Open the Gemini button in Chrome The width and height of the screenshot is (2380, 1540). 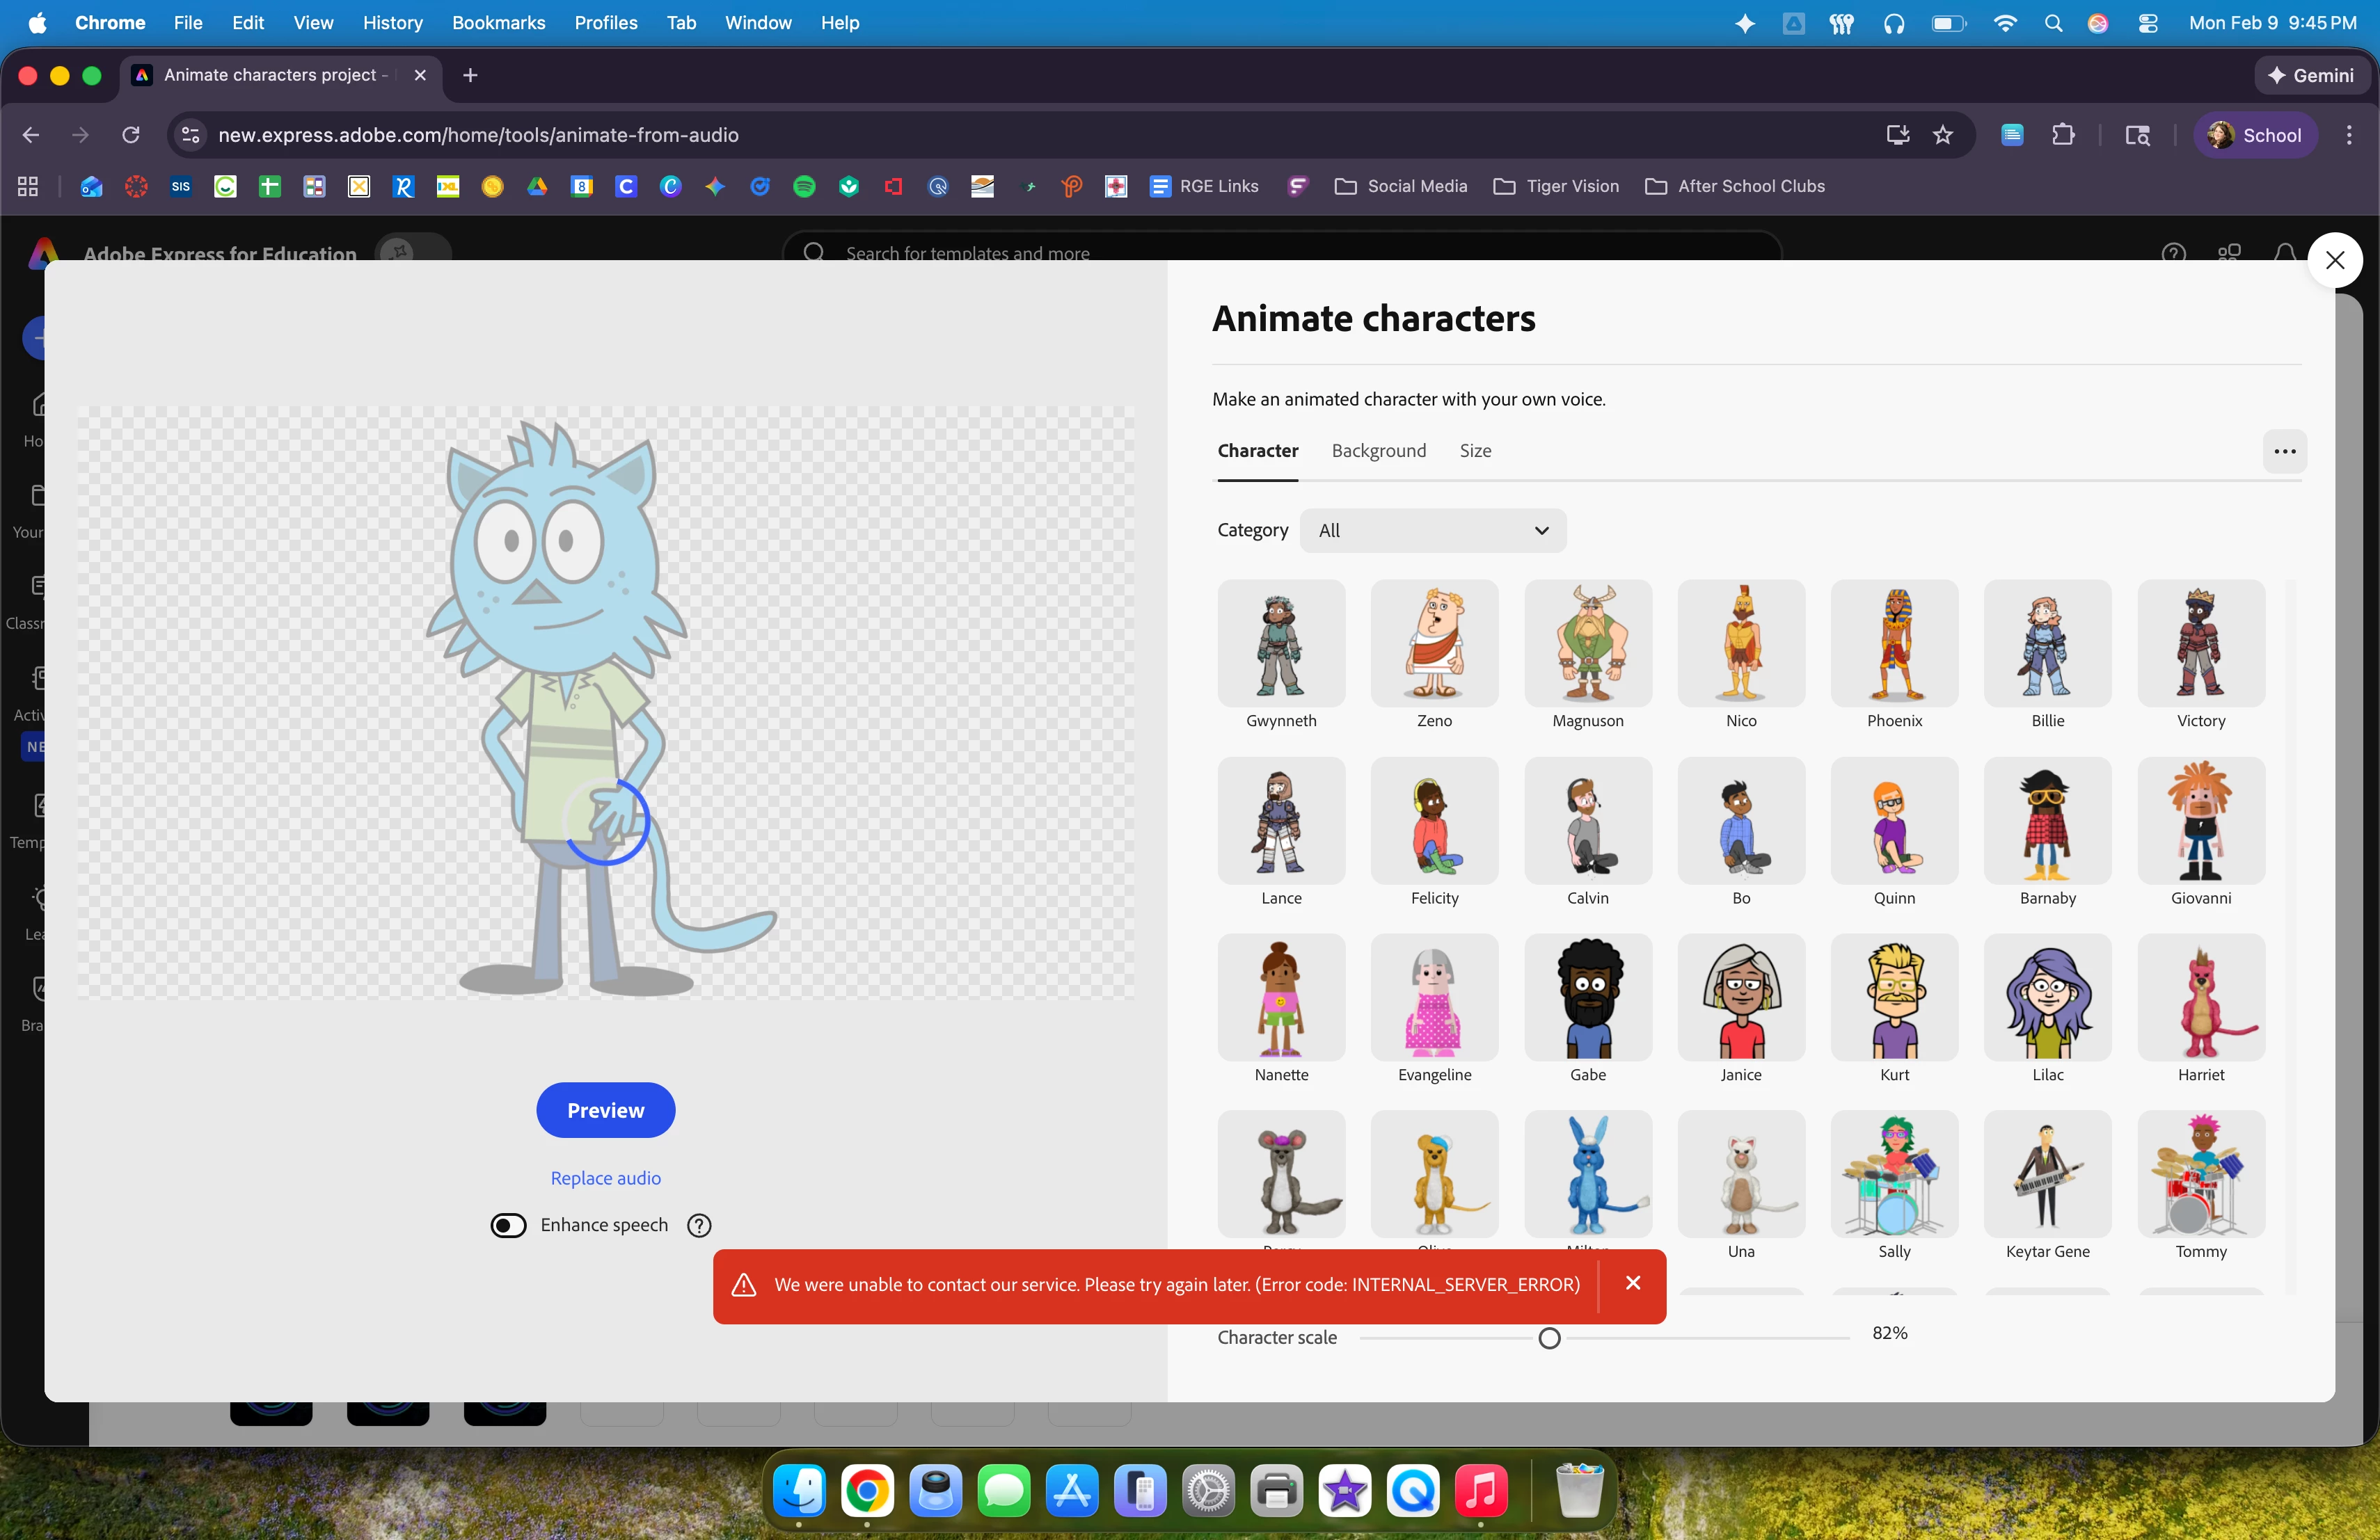(2312, 75)
